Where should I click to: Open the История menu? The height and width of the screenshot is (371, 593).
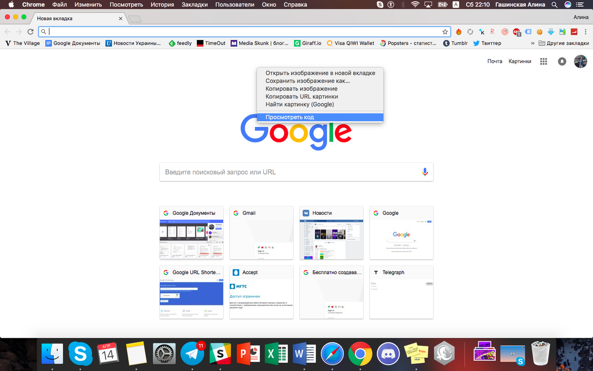point(162,4)
